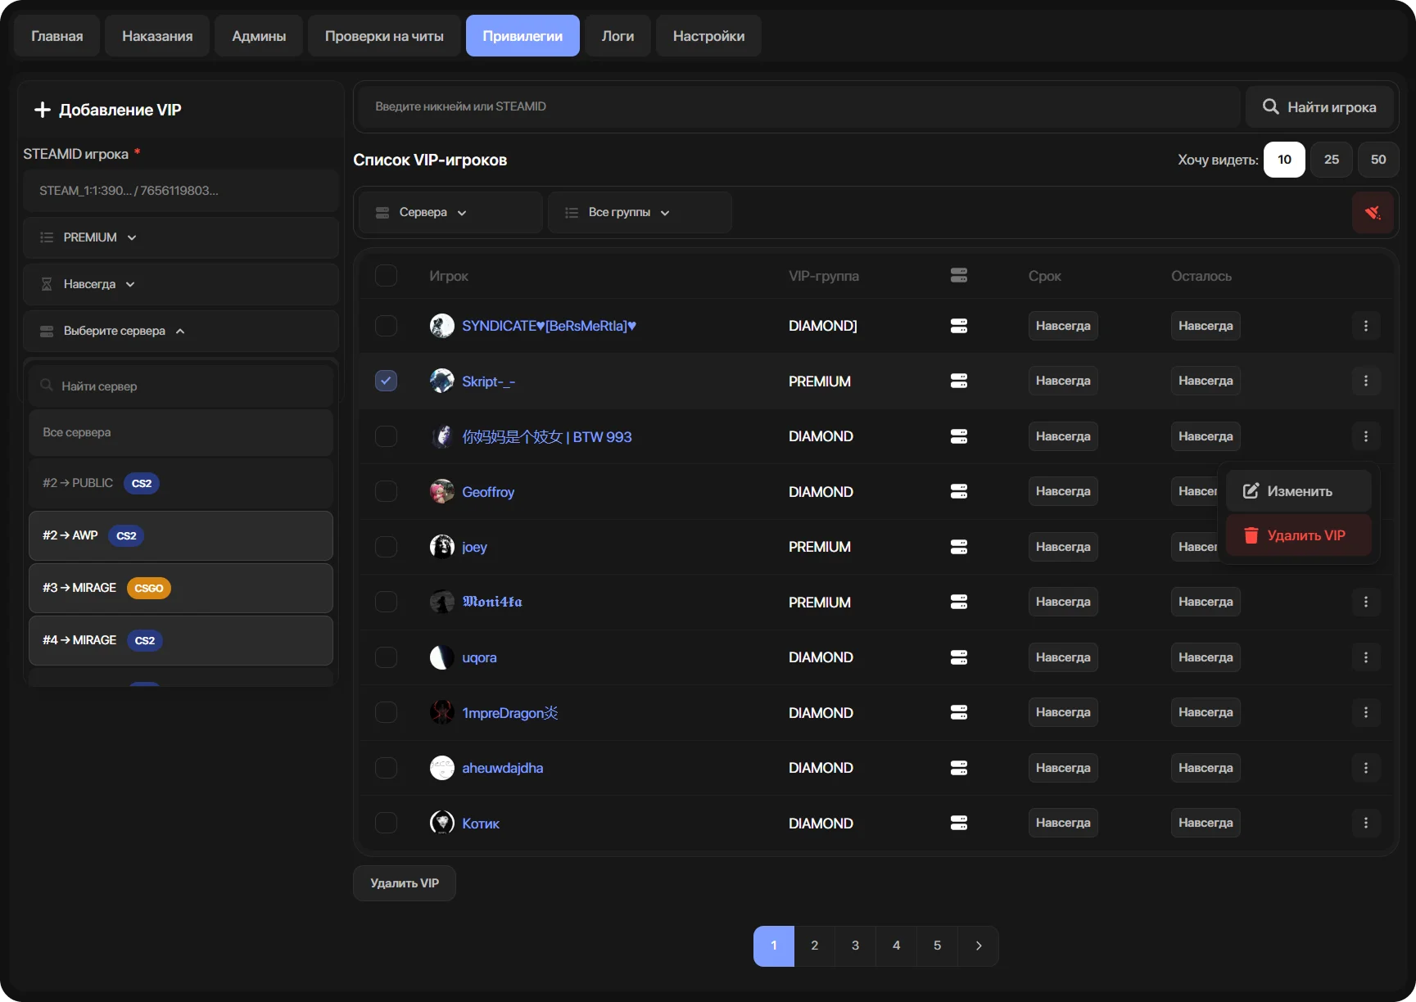
Task: Open kebab menu for SYNDICATE player row
Action: [1365, 326]
